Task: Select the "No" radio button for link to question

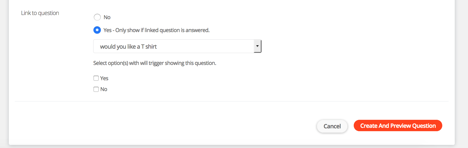Action: click(x=97, y=17)
